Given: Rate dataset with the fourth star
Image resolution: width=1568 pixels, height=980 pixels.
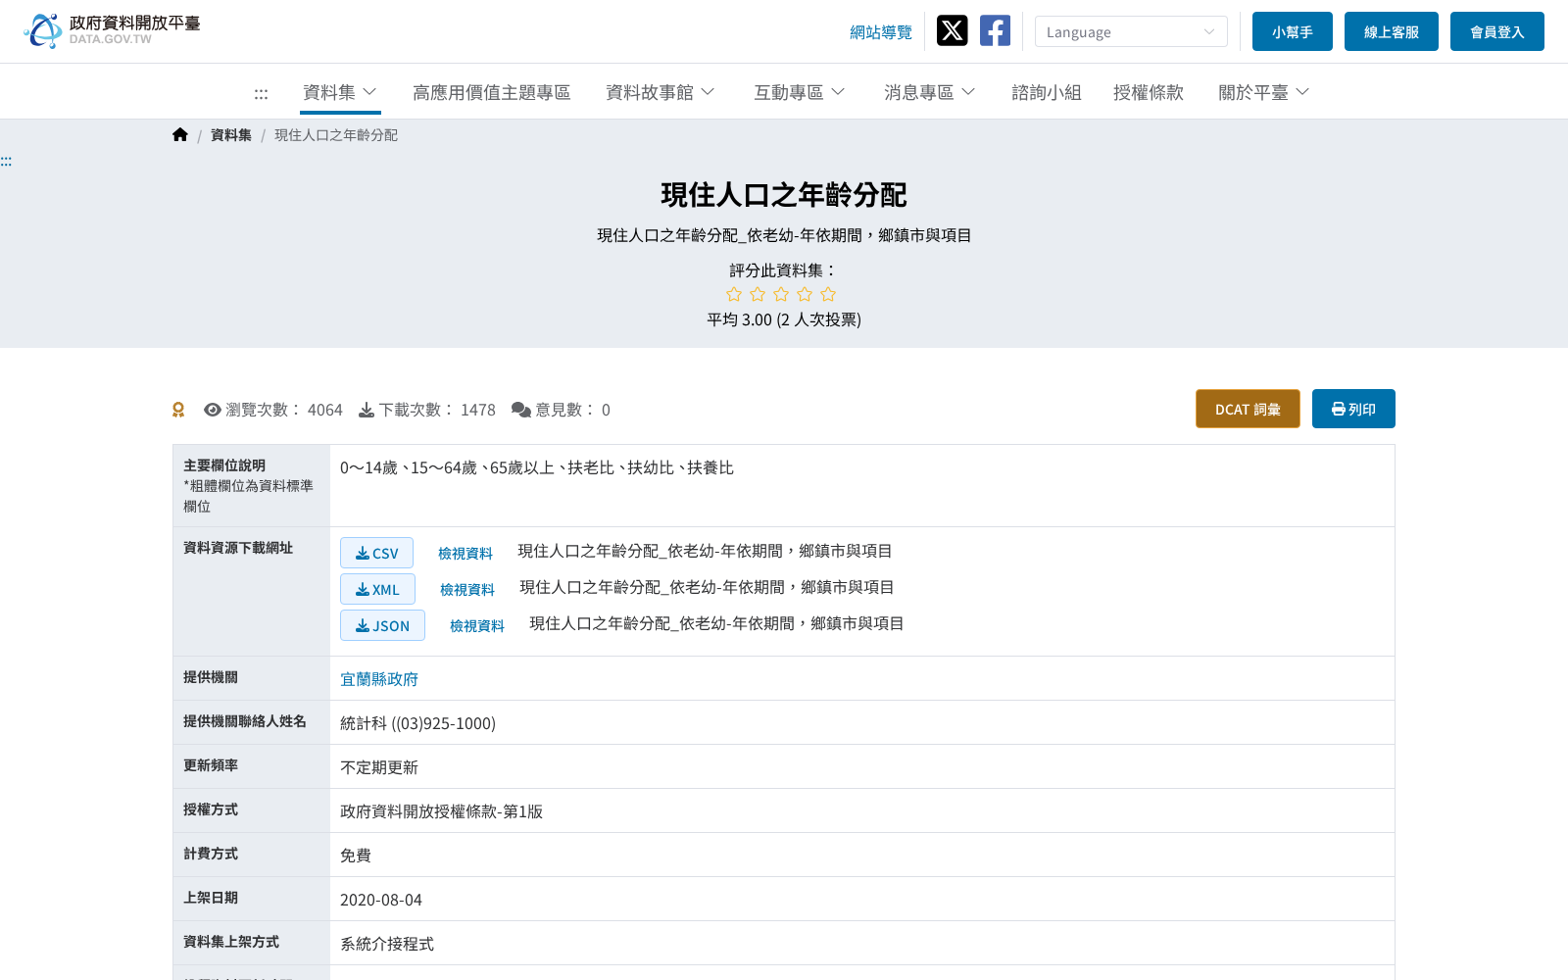Looking at the screenshot, I should coord(805,294).
